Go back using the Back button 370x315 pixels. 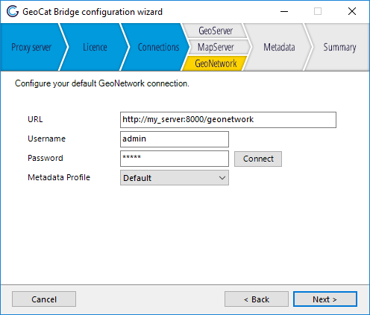pos(257,299)
